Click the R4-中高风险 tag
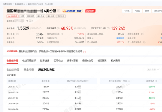 (12, 16)
